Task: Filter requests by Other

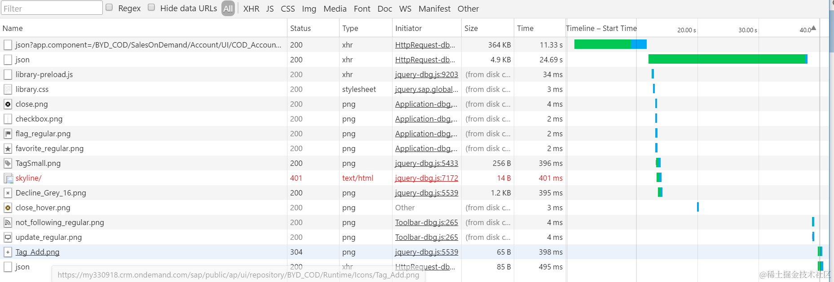Action: (468, 9)
